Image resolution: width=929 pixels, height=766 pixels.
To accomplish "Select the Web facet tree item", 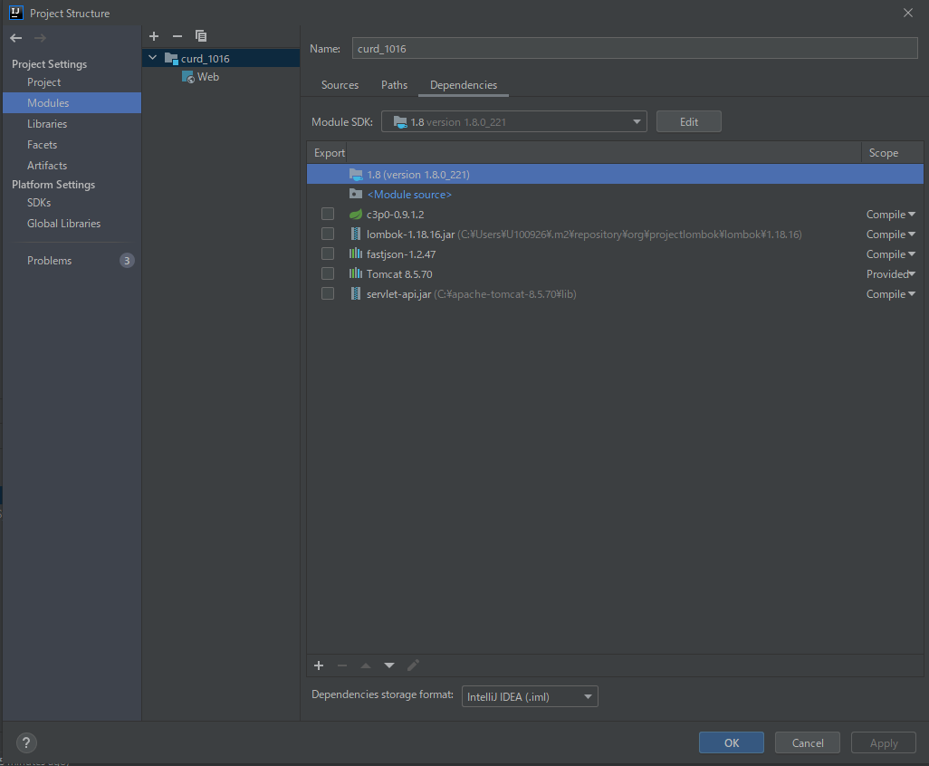I will 208,77.
